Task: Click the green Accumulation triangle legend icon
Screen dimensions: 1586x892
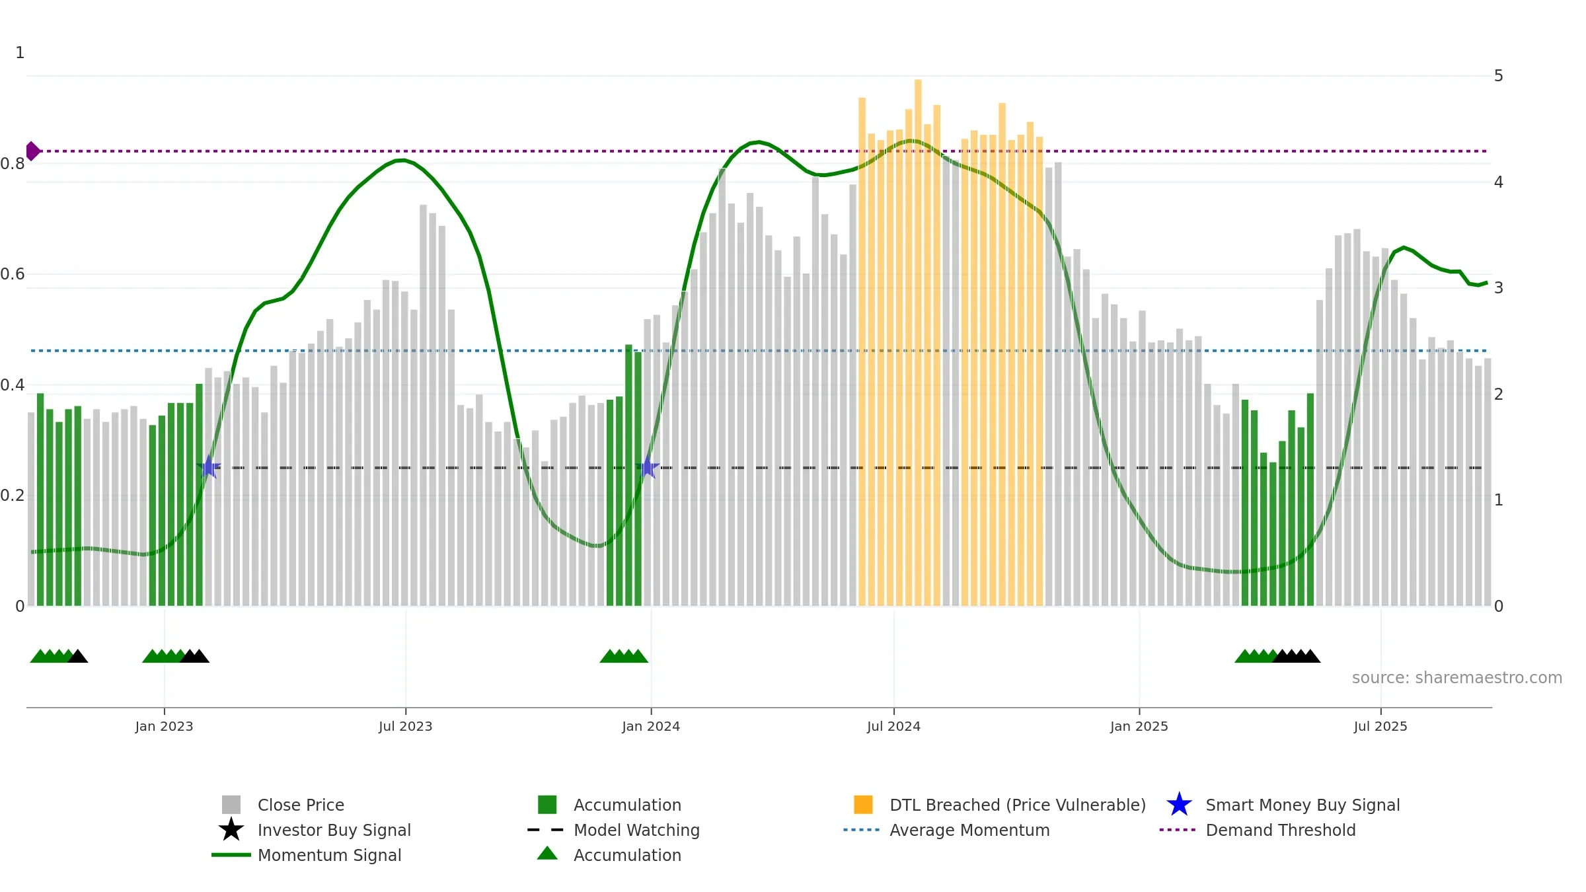Action: (x=547, y=853)
